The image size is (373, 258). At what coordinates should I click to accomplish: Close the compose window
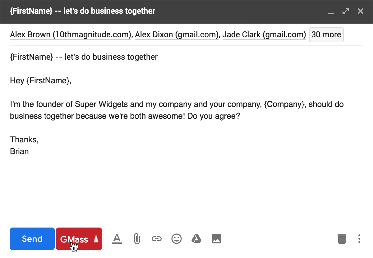[360, 12]
